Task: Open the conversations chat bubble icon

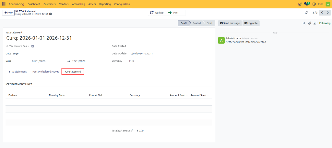Action: click(x=307, y=4)
